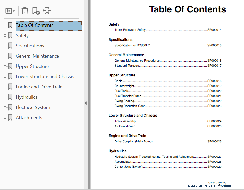Image resolution: width=244 pixels, height=190 pixels.
Task: Open General Maintenance Procedures entry
Action: 168,61
